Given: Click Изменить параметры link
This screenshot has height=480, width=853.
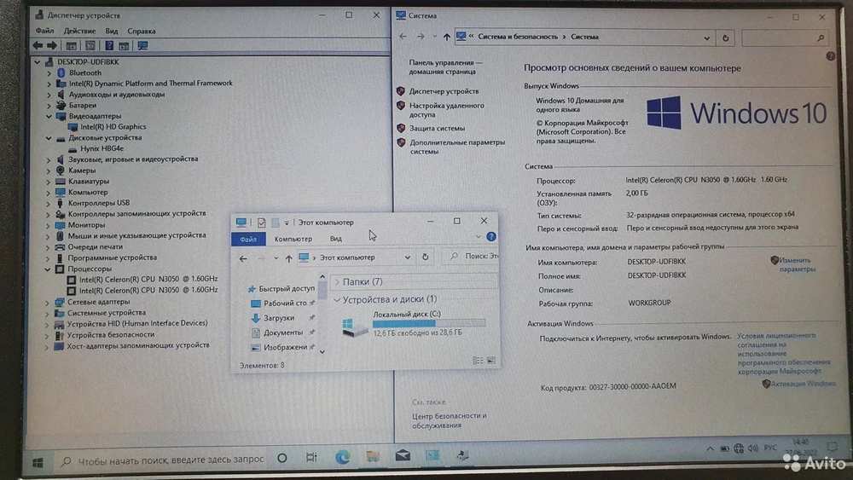Looking at the screenshot, I should (797, 264).
